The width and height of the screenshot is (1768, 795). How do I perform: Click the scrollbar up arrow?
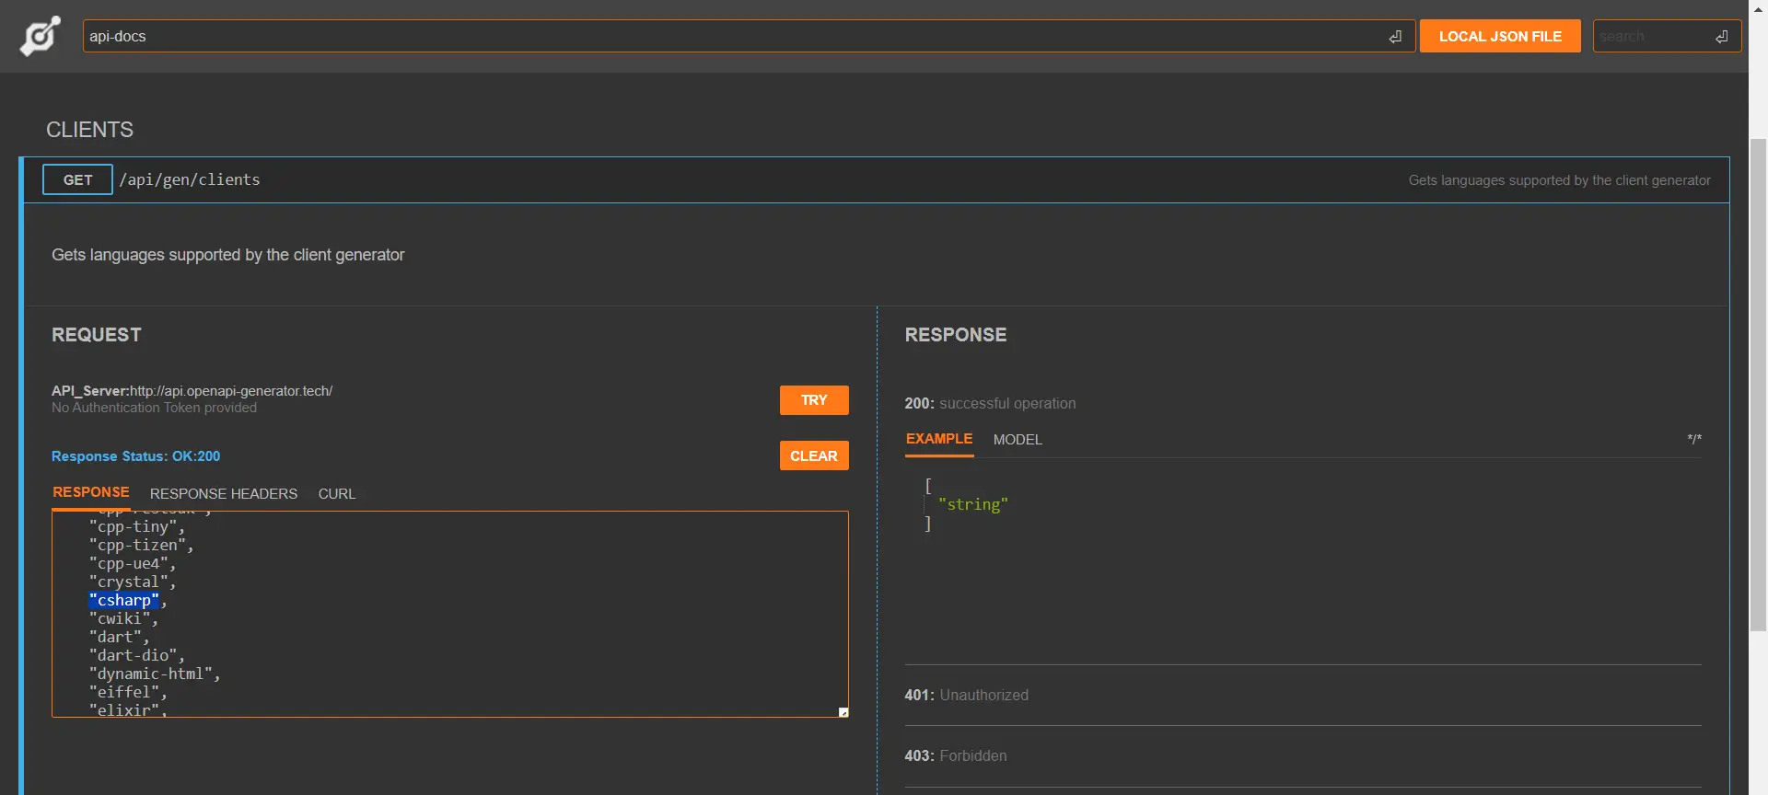tap(1758, 8)
